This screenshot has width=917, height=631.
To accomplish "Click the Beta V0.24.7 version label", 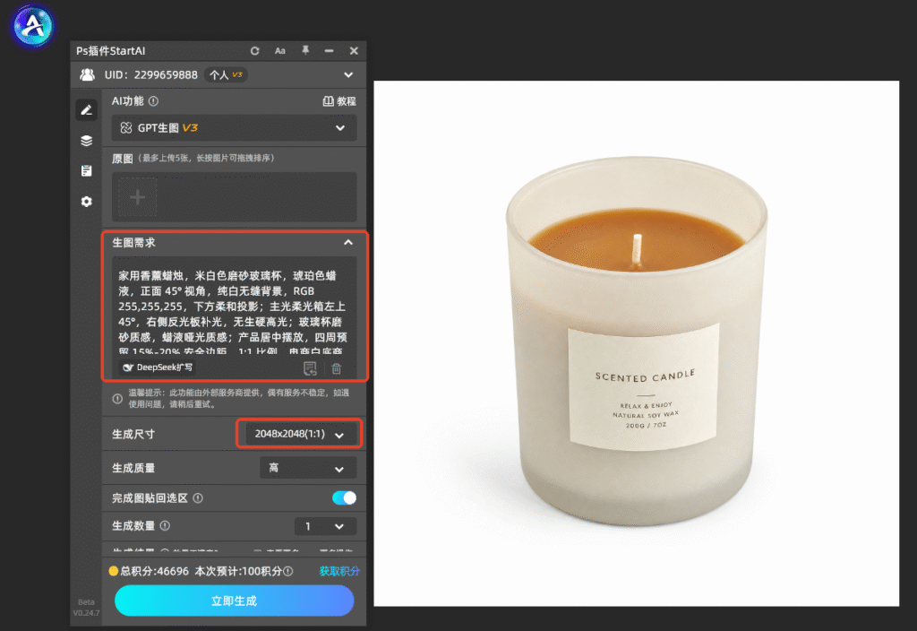I will (x=86, y=608).
